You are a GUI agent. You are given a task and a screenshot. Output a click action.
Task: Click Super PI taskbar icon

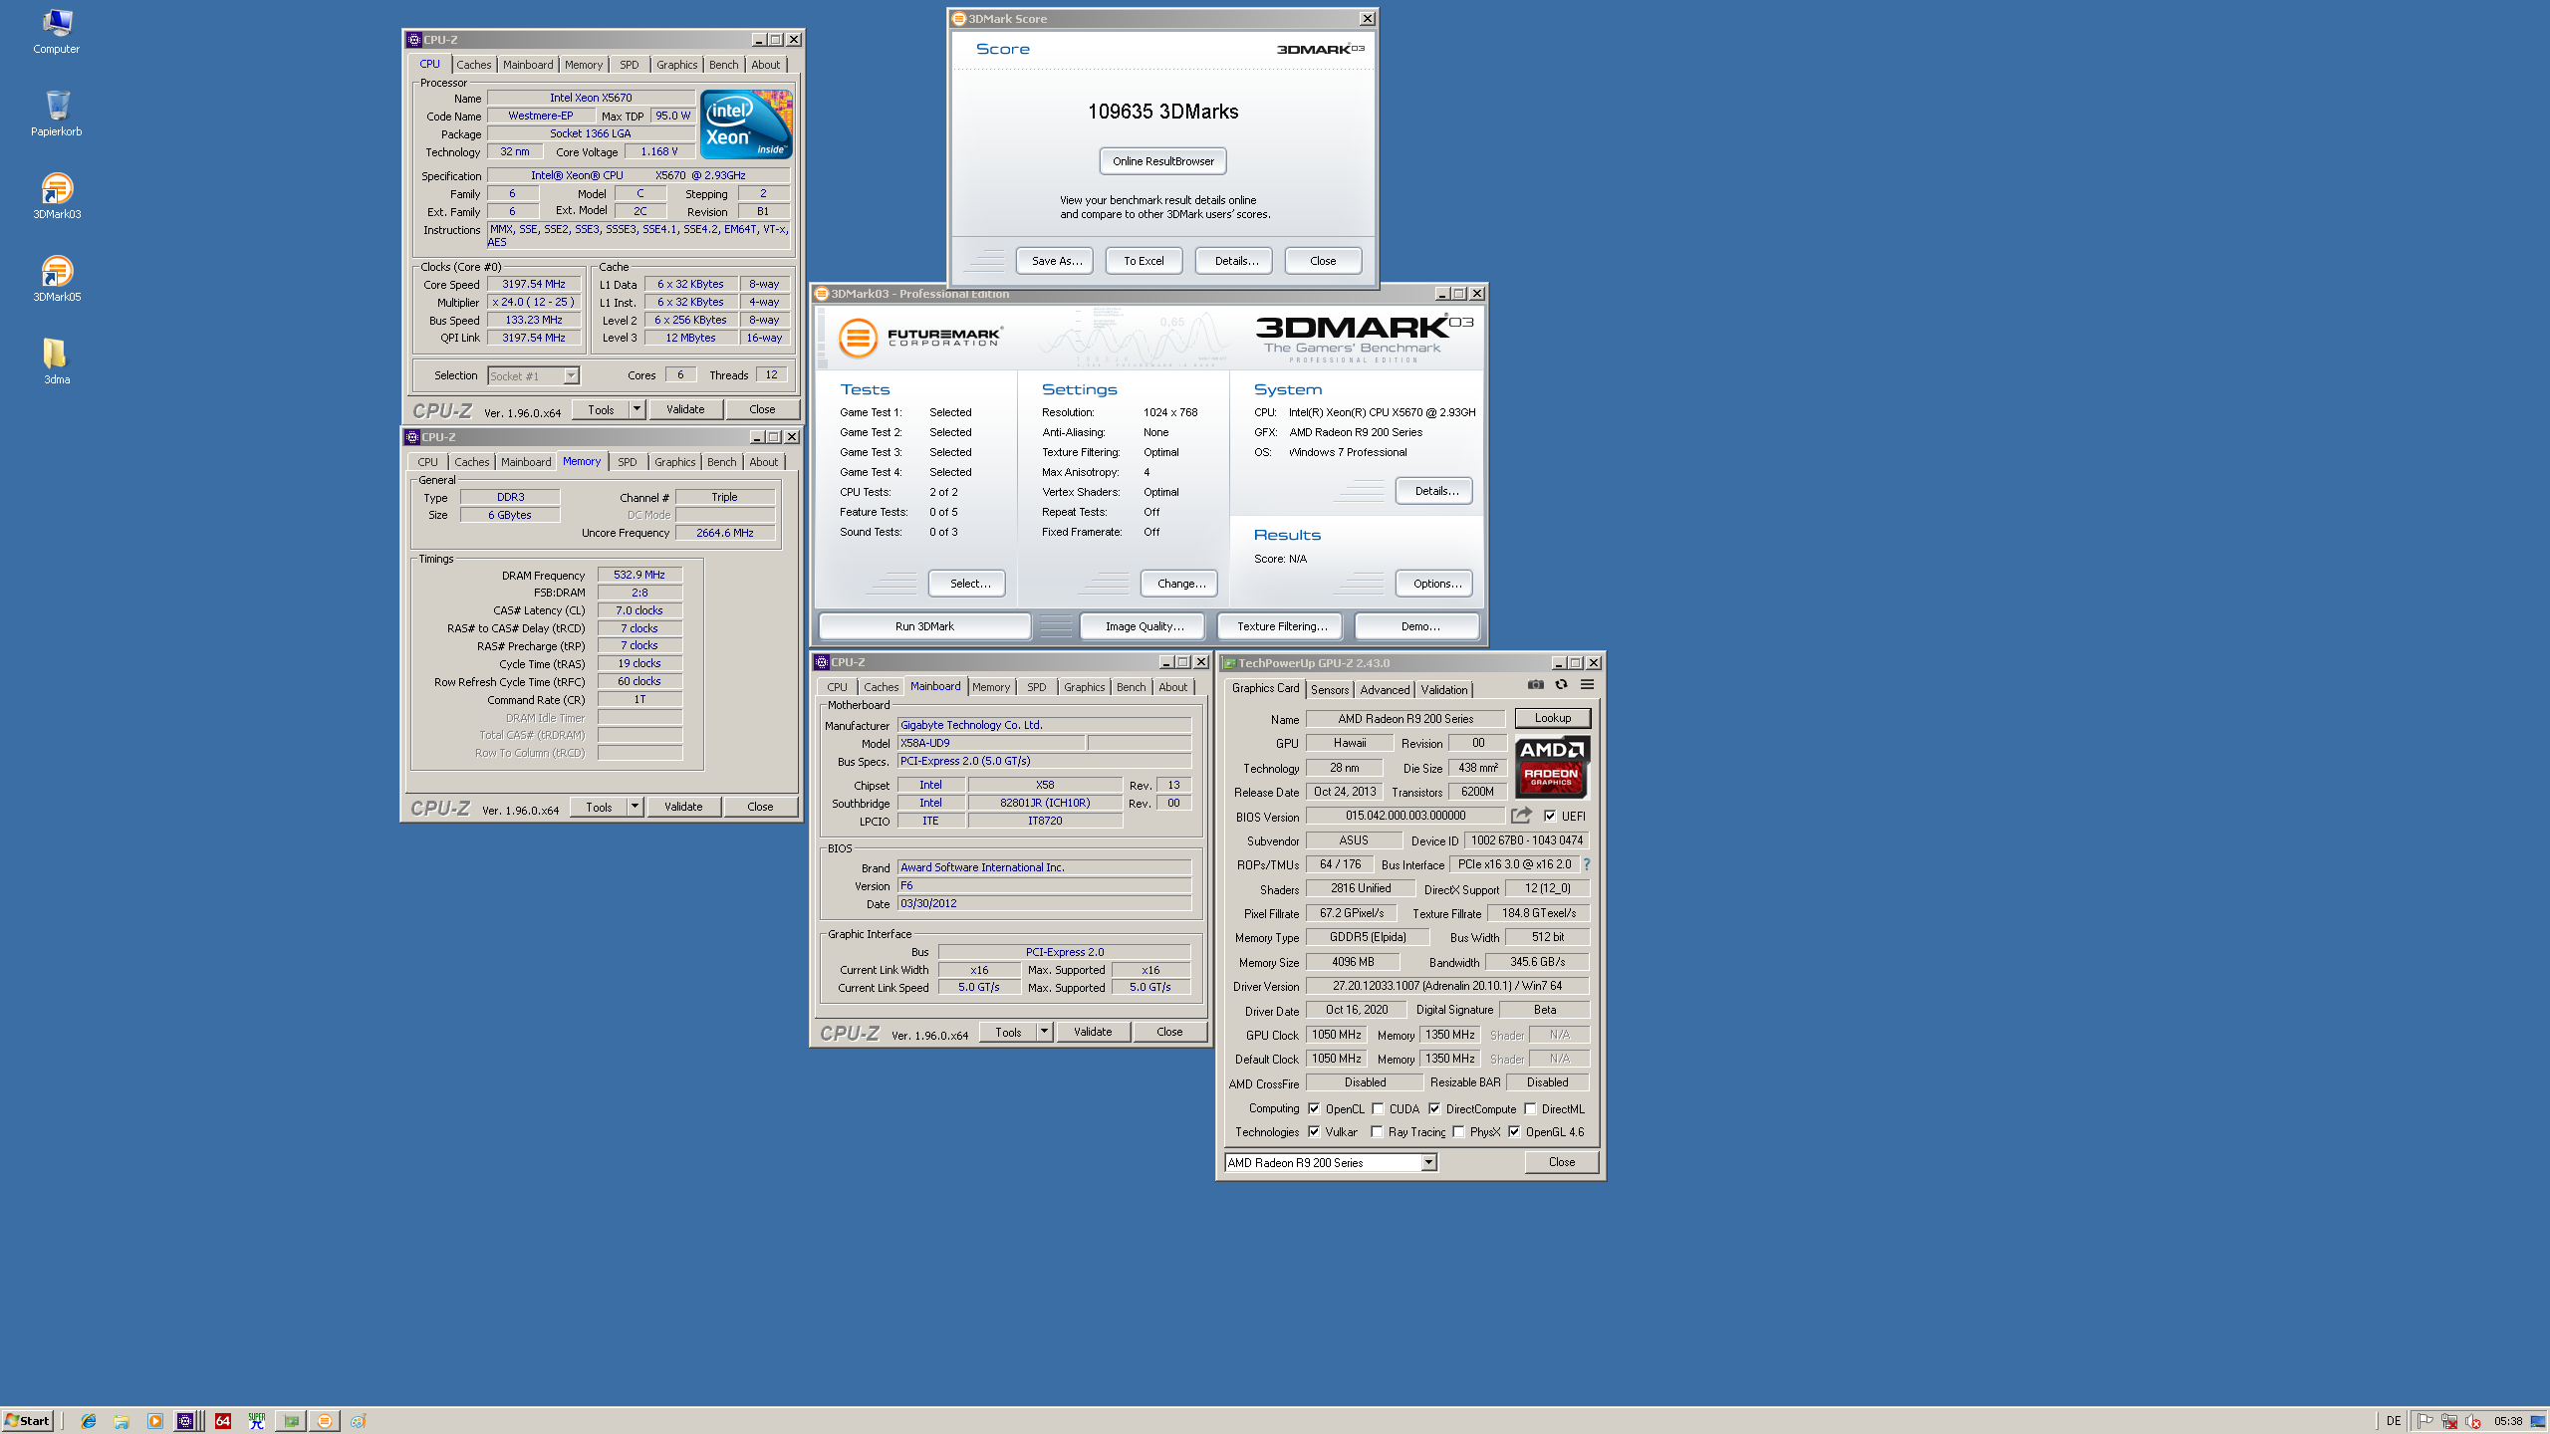coord(257,1421)
